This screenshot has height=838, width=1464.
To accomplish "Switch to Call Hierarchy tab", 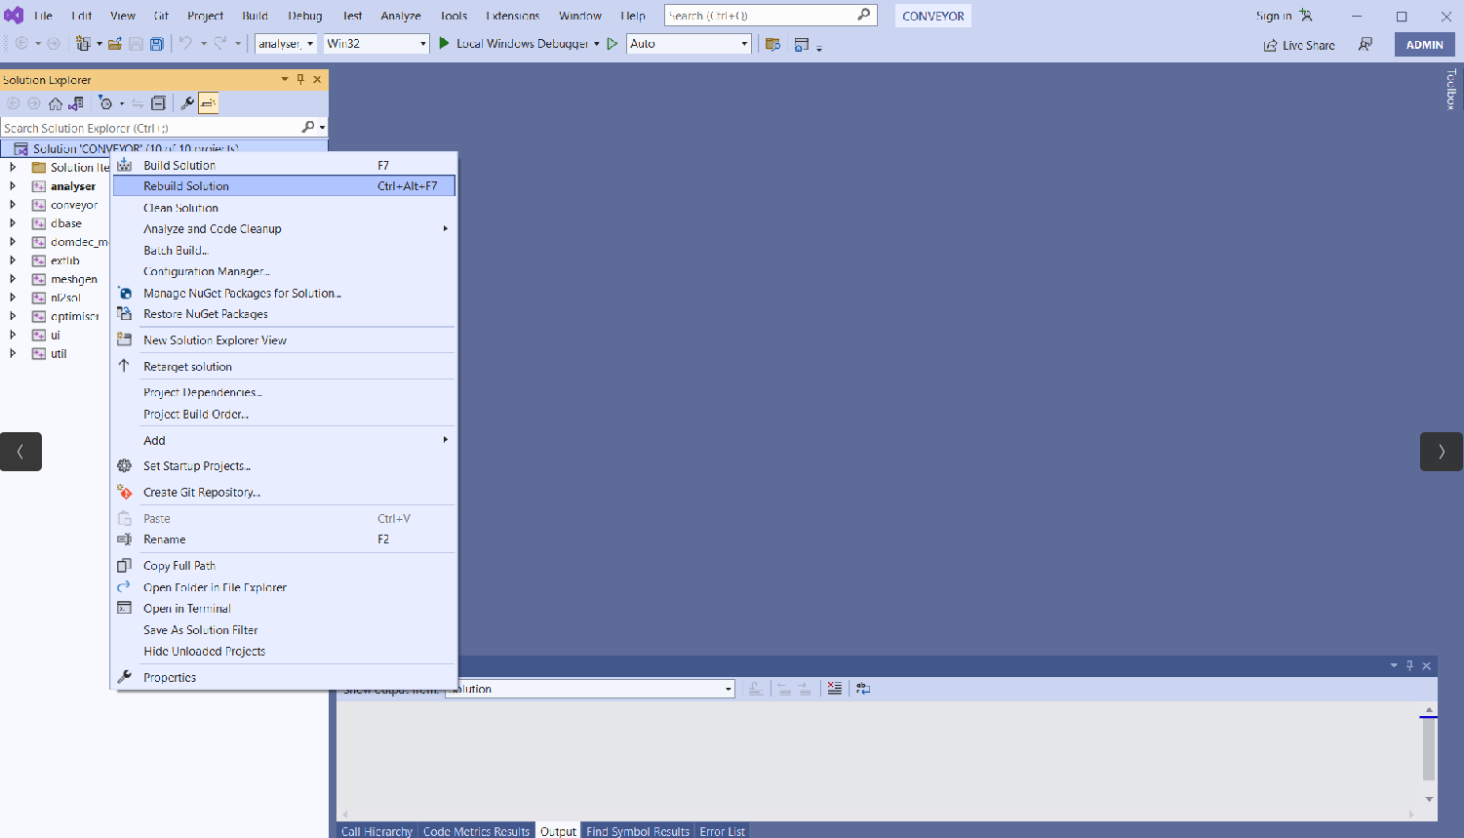I will point(376,831).
